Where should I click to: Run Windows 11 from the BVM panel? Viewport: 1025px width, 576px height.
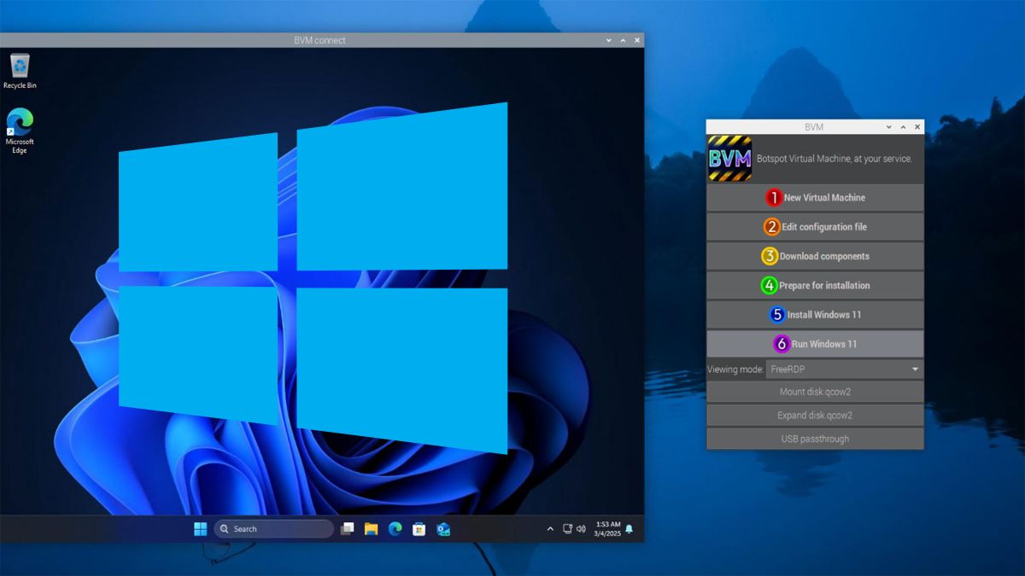pos(814,343)
